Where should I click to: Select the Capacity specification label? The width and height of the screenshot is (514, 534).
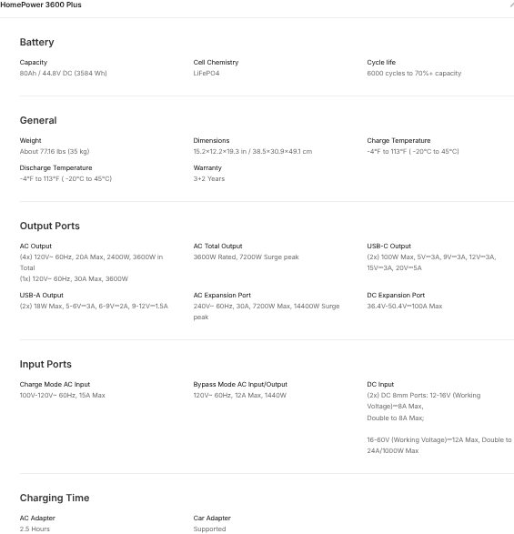click(34, 63)
